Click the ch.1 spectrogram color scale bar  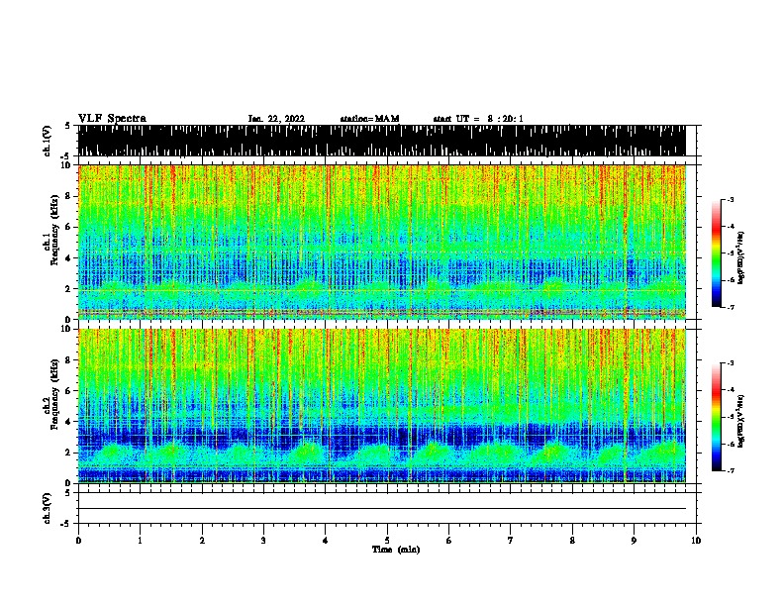pyautogui.click(x=716, y=253)
